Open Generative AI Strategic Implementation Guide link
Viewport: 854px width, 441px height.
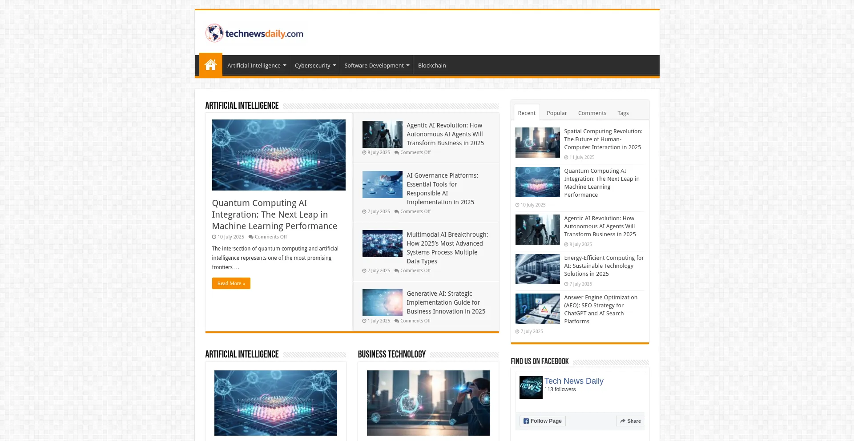(x=446, y=302)
